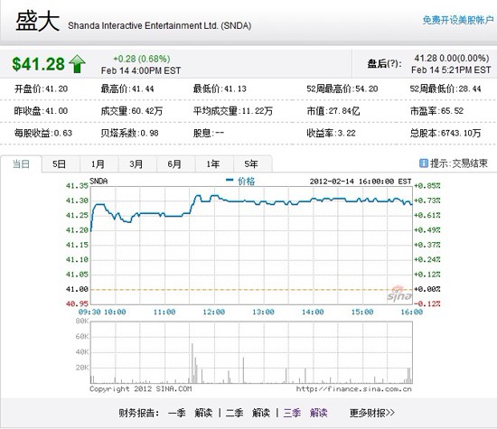Click the 40K label on volume axis

pos(82,352)
